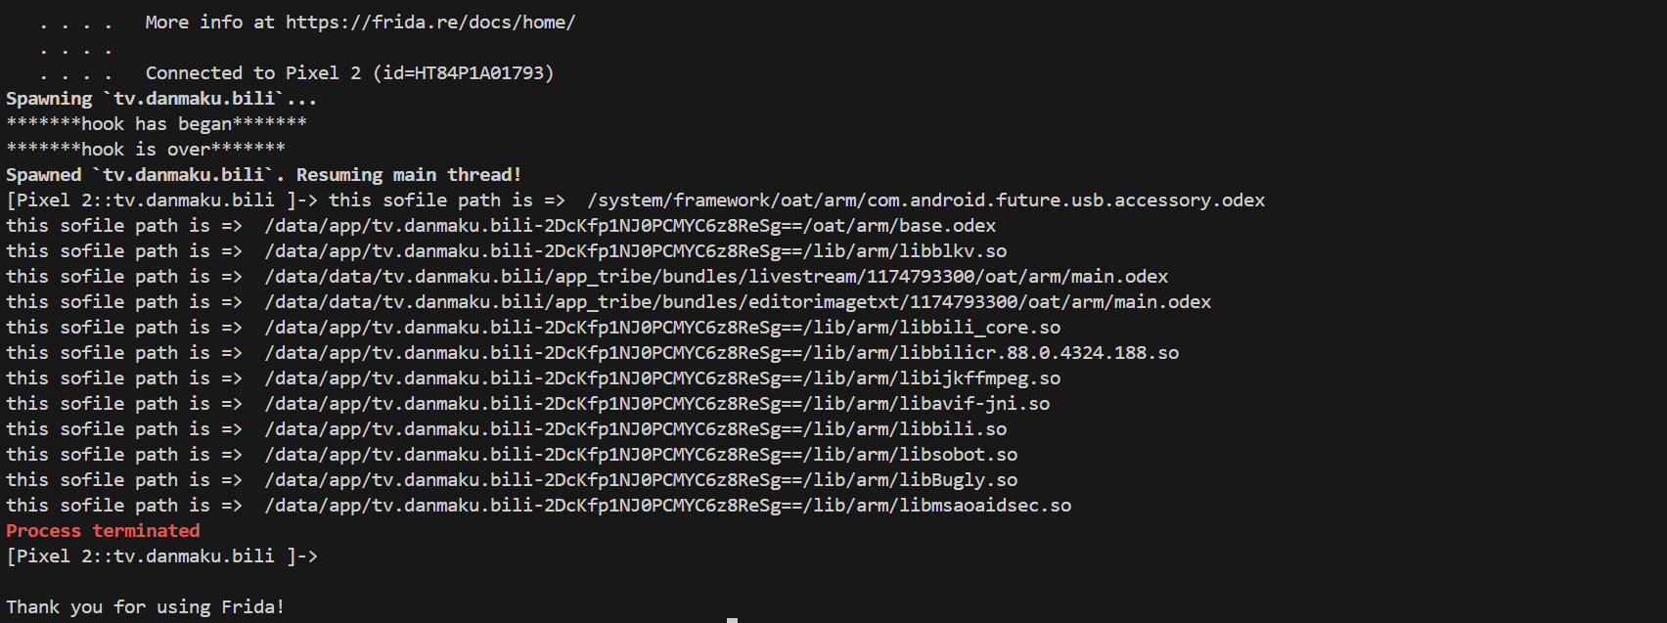Click the base.odex path line

point(501,226)
